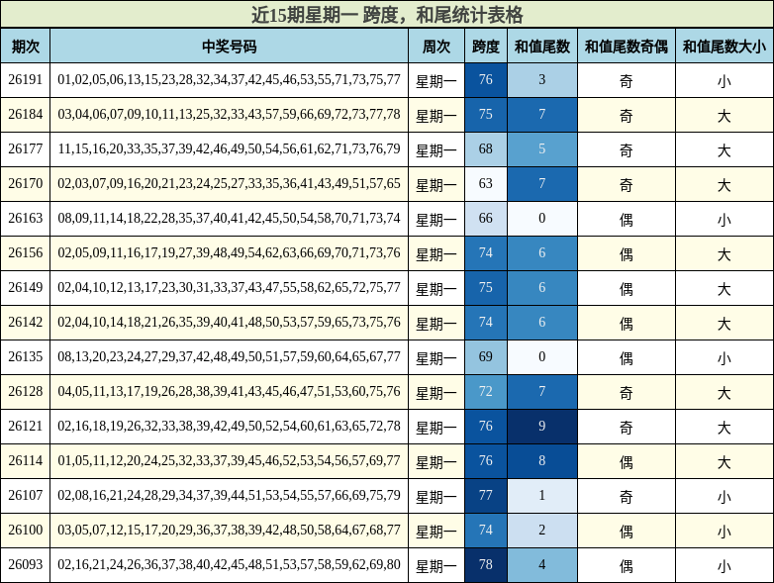
Task: Click sum tail 4 in row 26093
Action: coord(542,565)
